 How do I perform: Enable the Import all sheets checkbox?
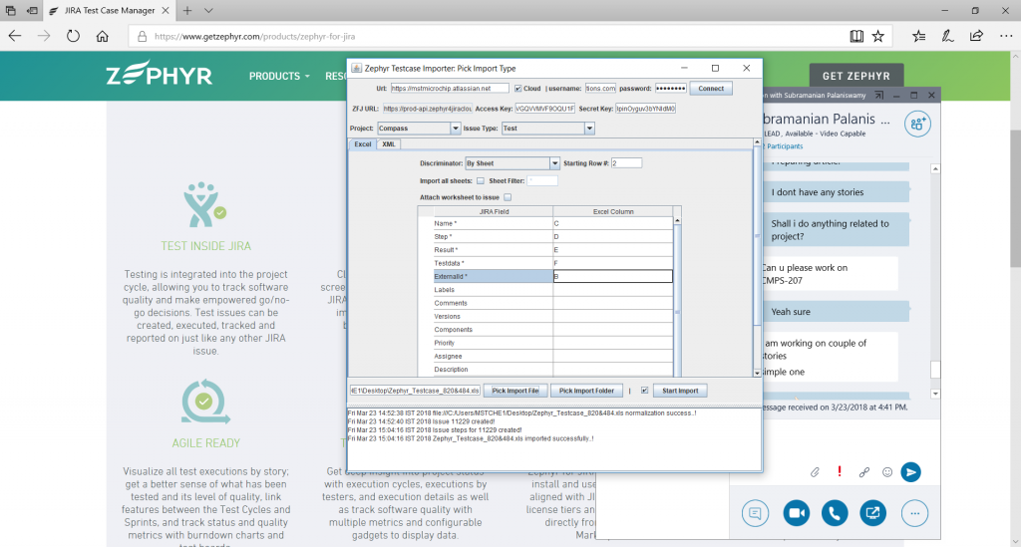[x=481, y=180]
